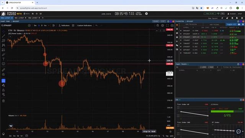Click the star icon in top header
The image size is (245, 138).
click(x=37, y=14)
